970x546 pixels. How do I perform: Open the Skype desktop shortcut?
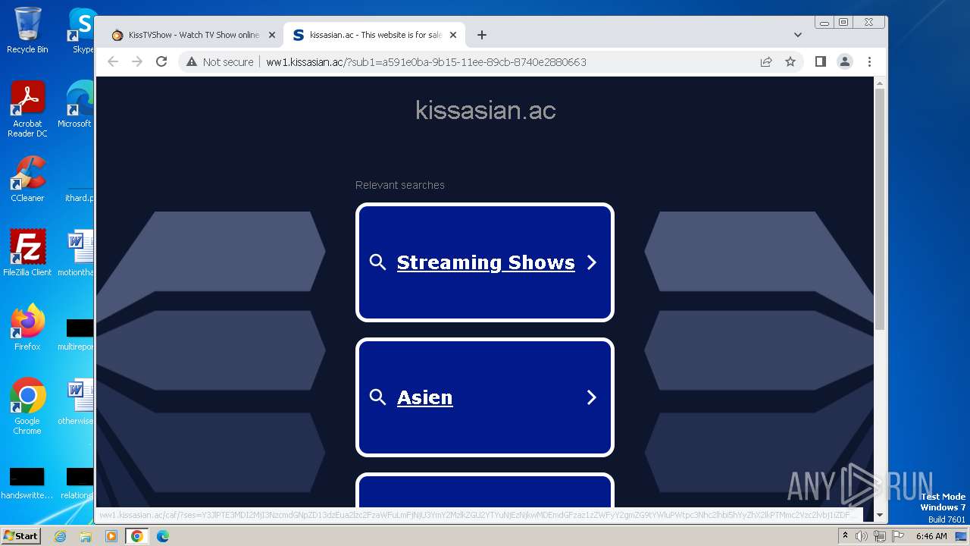tap(82, 30)
